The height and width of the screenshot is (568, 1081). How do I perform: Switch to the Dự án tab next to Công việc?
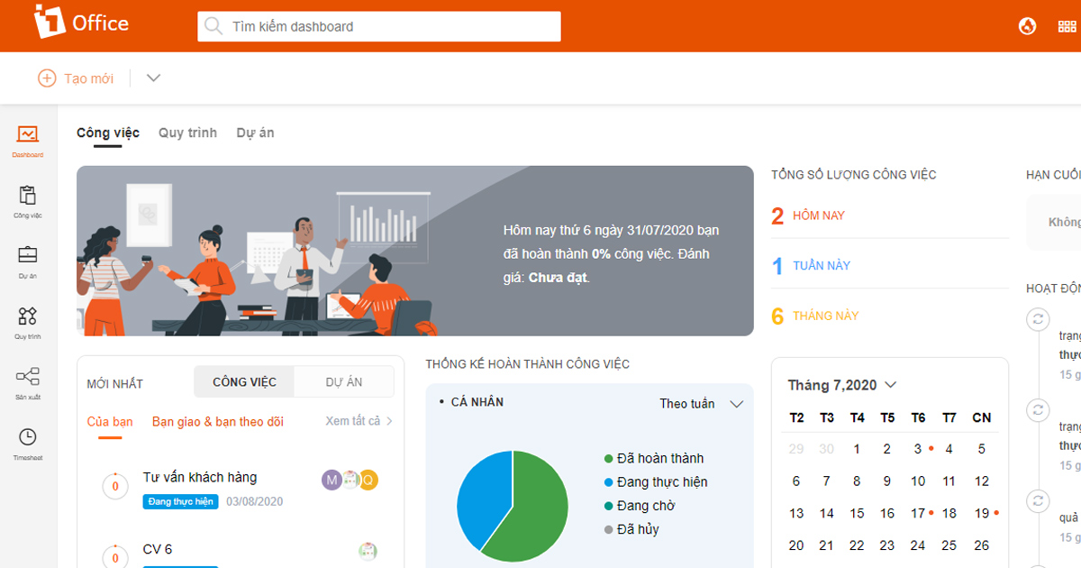pyautogui.click(x=255, y=132)
